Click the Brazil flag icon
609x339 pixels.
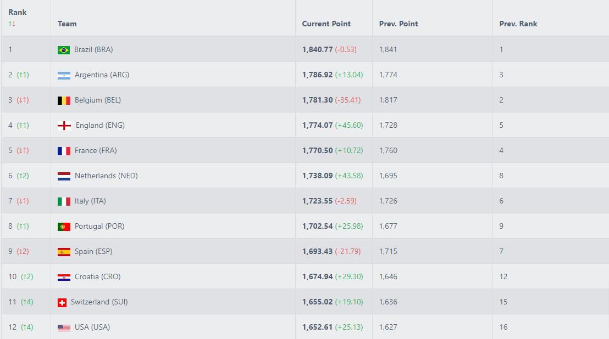pos(64,50)
